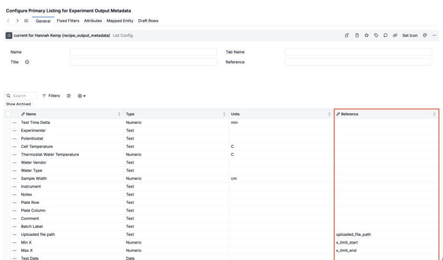Viewport: 443px width, 260px height.
Task: Open the color palette icon
Action: click(x=425, y=35)
